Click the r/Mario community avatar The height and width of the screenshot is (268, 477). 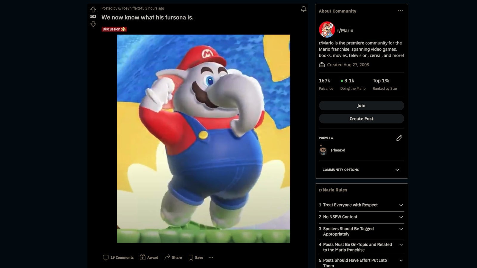tap(327, 30)
